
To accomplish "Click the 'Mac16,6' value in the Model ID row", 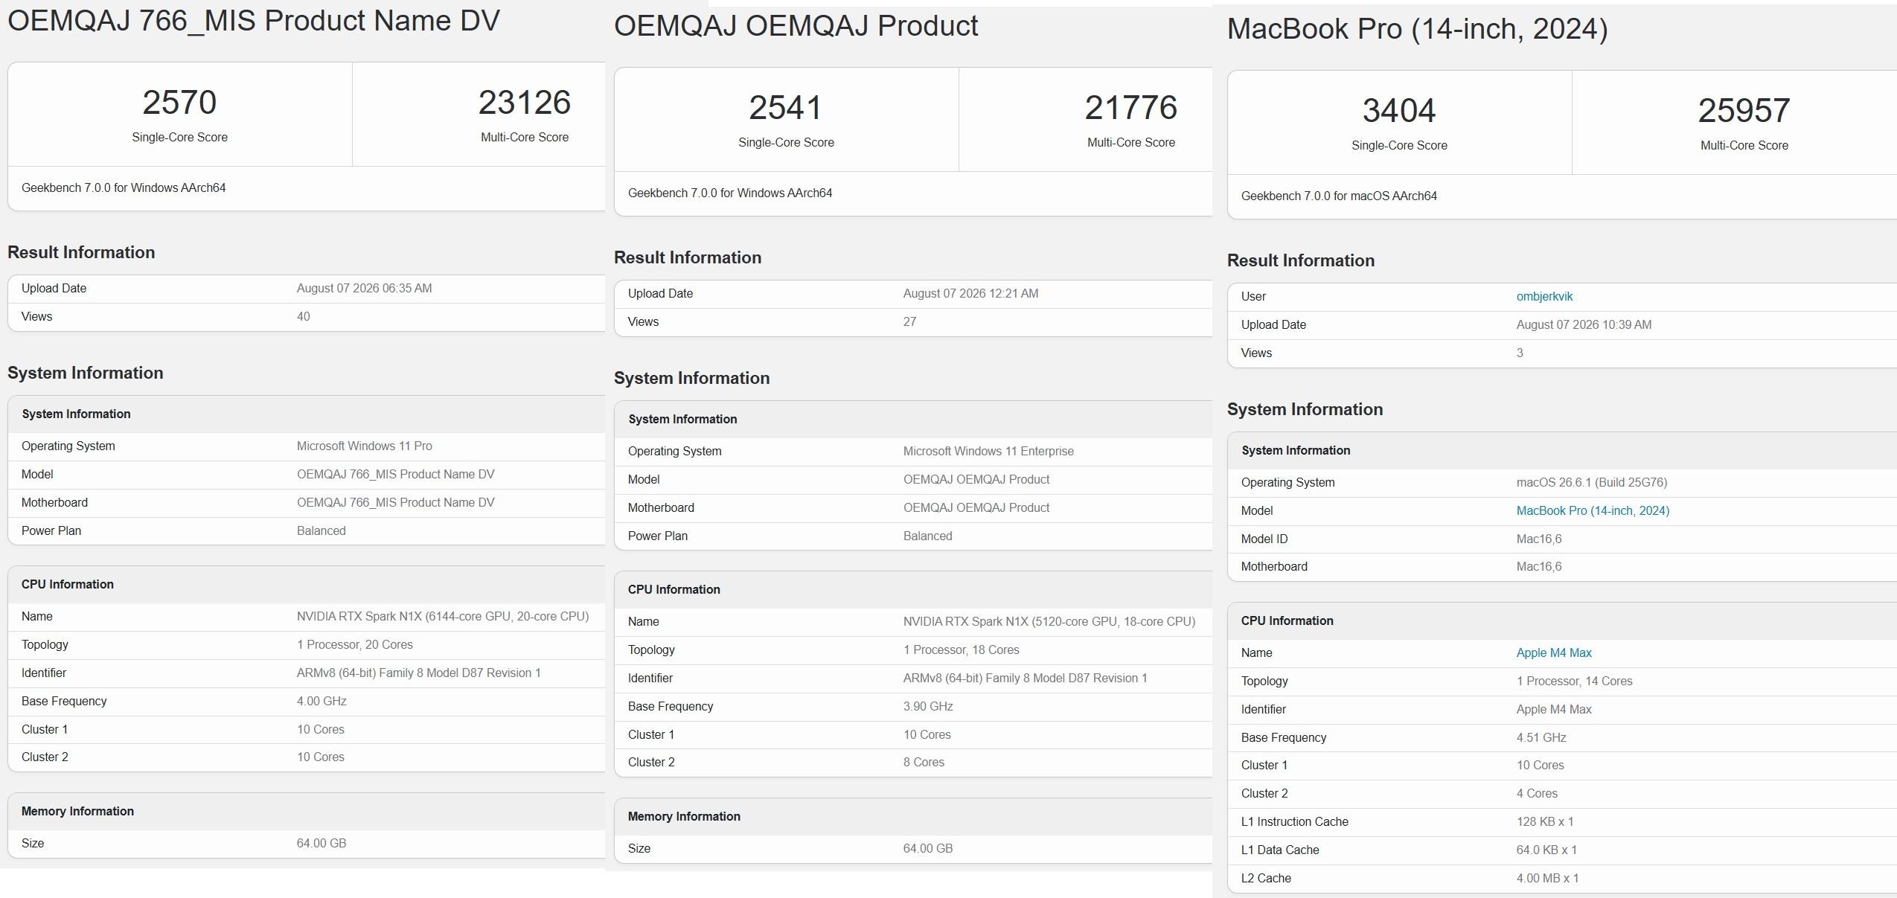I will (1539, 539).
